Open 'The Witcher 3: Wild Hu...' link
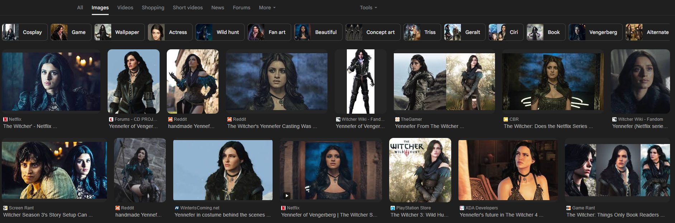The width and height of the screenshot is (675, 223). 420,215
